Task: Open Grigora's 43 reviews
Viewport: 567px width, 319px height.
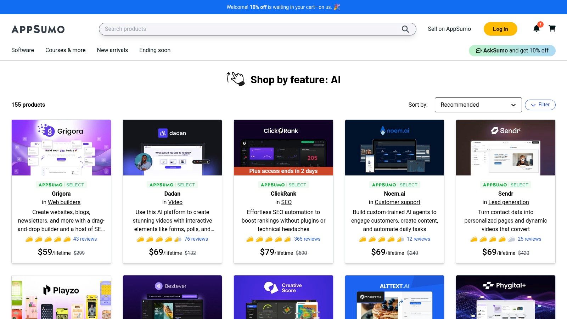Action: pyautogui.click(x=85, y=239)
